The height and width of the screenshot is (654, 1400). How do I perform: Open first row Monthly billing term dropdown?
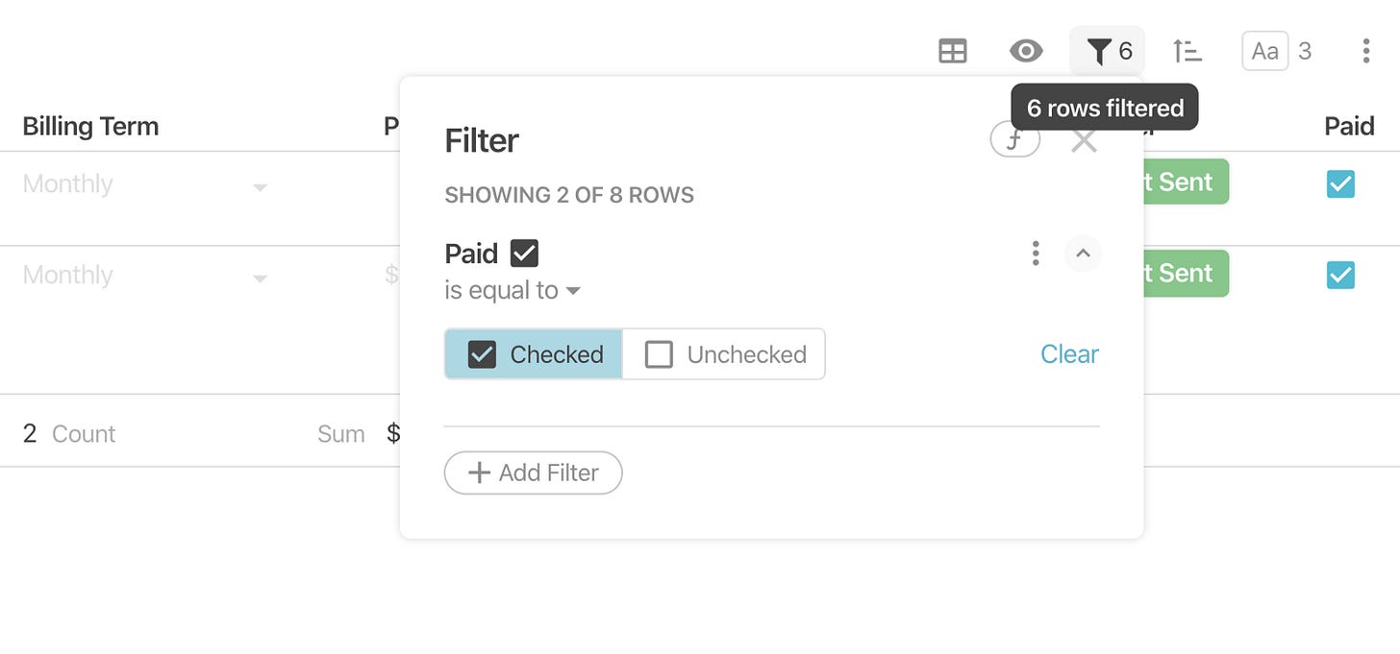click(x=144, y=184)
